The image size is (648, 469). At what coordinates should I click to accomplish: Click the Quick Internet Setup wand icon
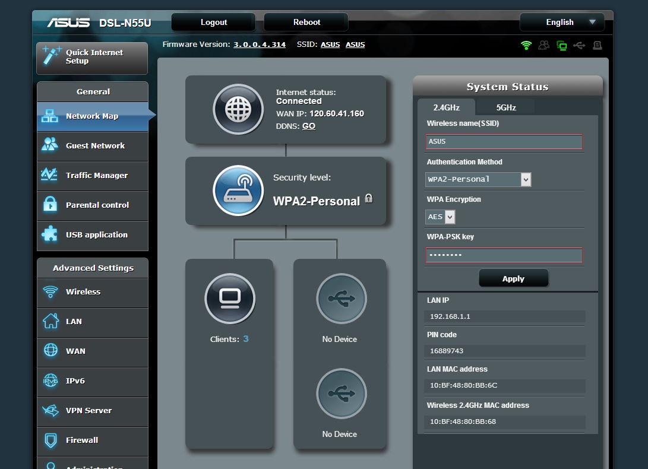tap(52, 55)
